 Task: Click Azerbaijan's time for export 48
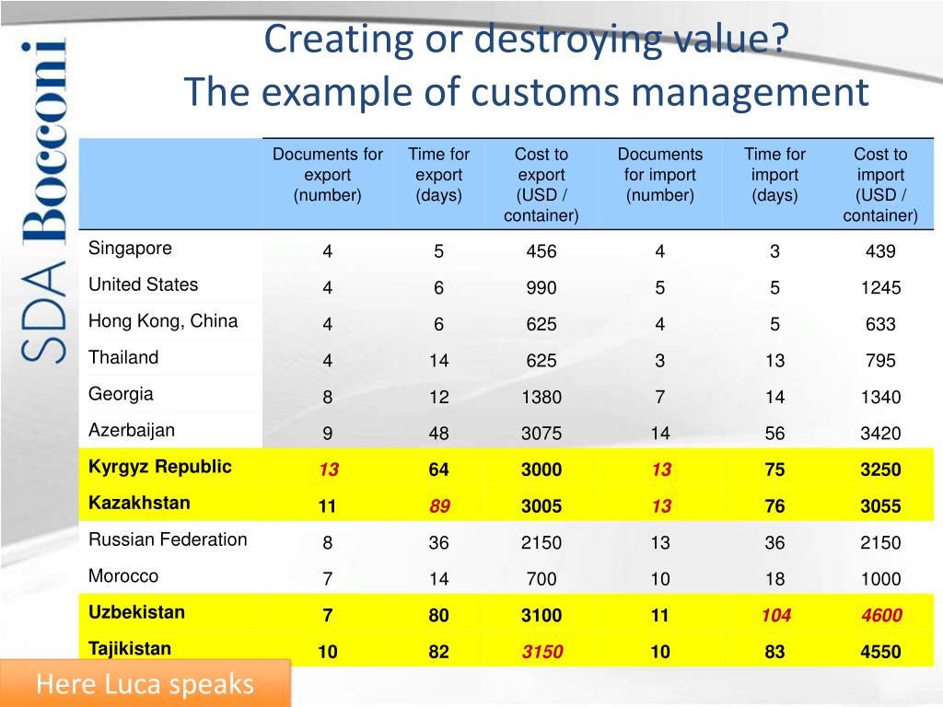coord(438,434)
